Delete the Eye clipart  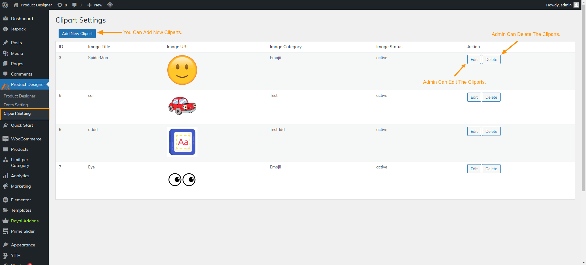(x=491, y=169)
